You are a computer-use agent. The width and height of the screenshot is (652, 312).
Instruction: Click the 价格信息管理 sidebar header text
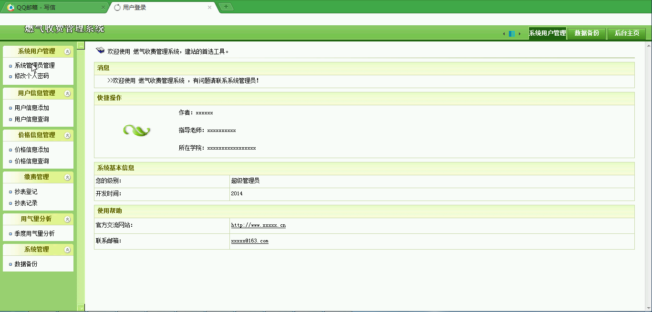coord(36,135)
